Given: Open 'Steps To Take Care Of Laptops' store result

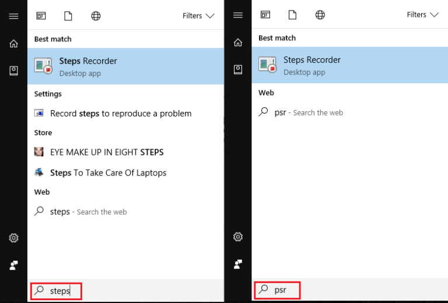Looking at the screenshot, I should pos(126,173).
